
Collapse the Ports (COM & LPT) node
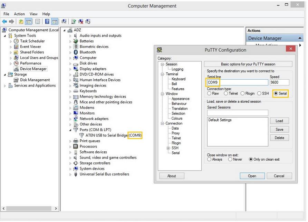[70, 130]
